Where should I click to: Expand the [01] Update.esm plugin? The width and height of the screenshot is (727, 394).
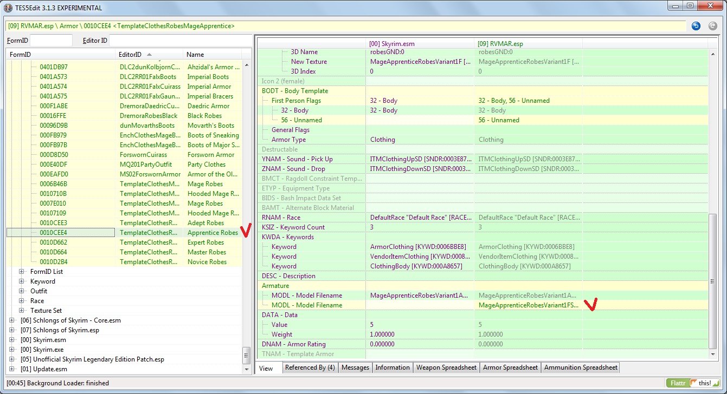coord(12,369)
